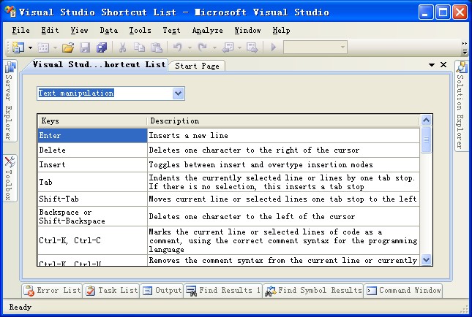Open the Solution Explorer side panel
The image size is (472, 317).
pyautogui.click(x=461, y=102)
